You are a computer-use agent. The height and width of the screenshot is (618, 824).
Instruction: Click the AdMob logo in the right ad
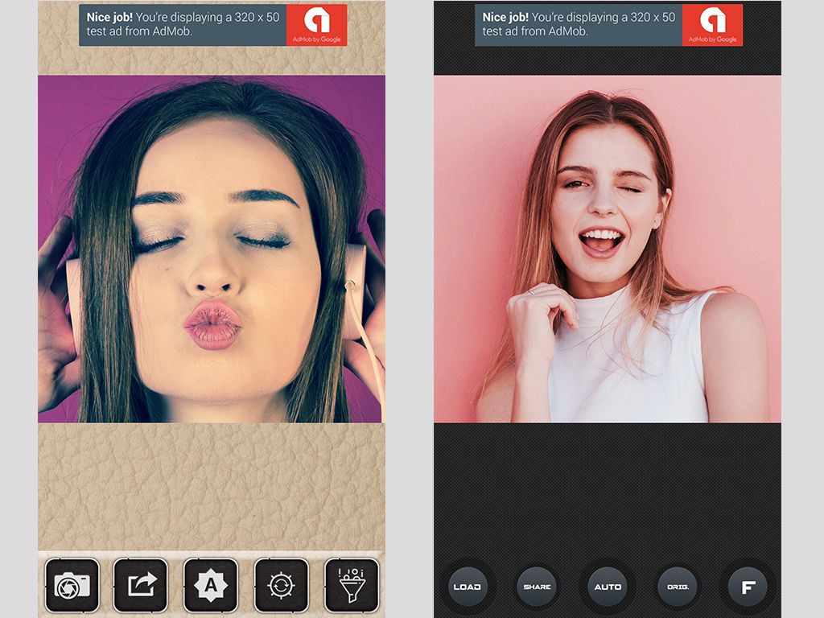712,25
